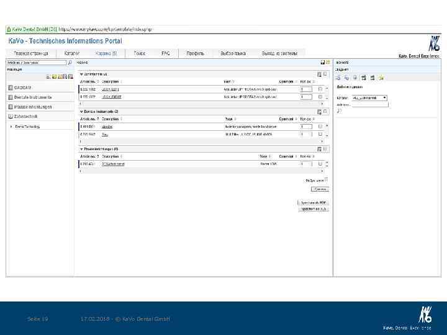Screen dimensions: 447x335
Task: Open the catalog dropdown in the right panel
Action: pos(369,98)
